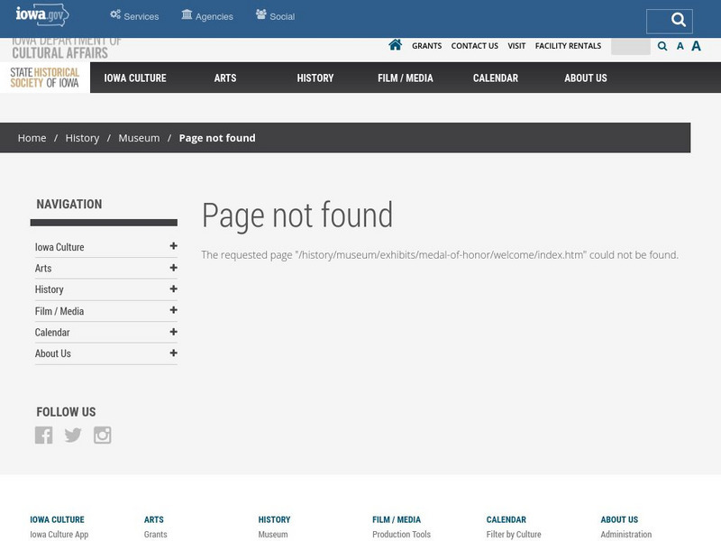Click History sidebar navigation link
Screen dimensions: 721x541
(x=50, y=289)
